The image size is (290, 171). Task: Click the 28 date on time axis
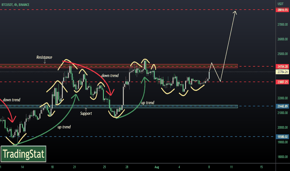[127, 167]
